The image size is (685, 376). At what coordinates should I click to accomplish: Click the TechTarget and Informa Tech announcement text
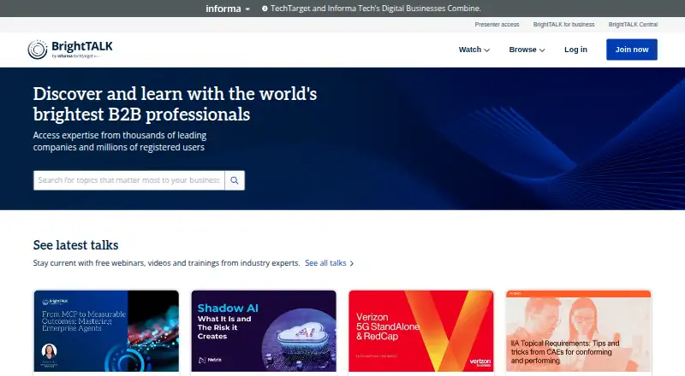pos(376,9)
